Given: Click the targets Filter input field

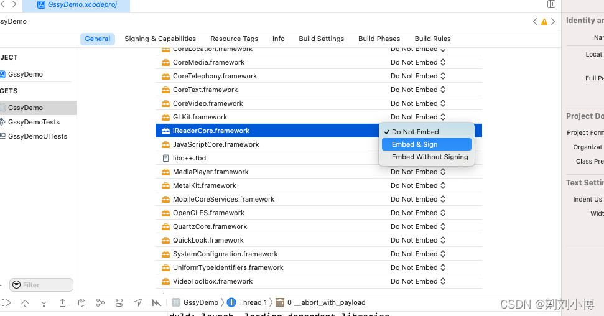Looking at the screenshot, I should pyautogui.click(x=41, y=285).
